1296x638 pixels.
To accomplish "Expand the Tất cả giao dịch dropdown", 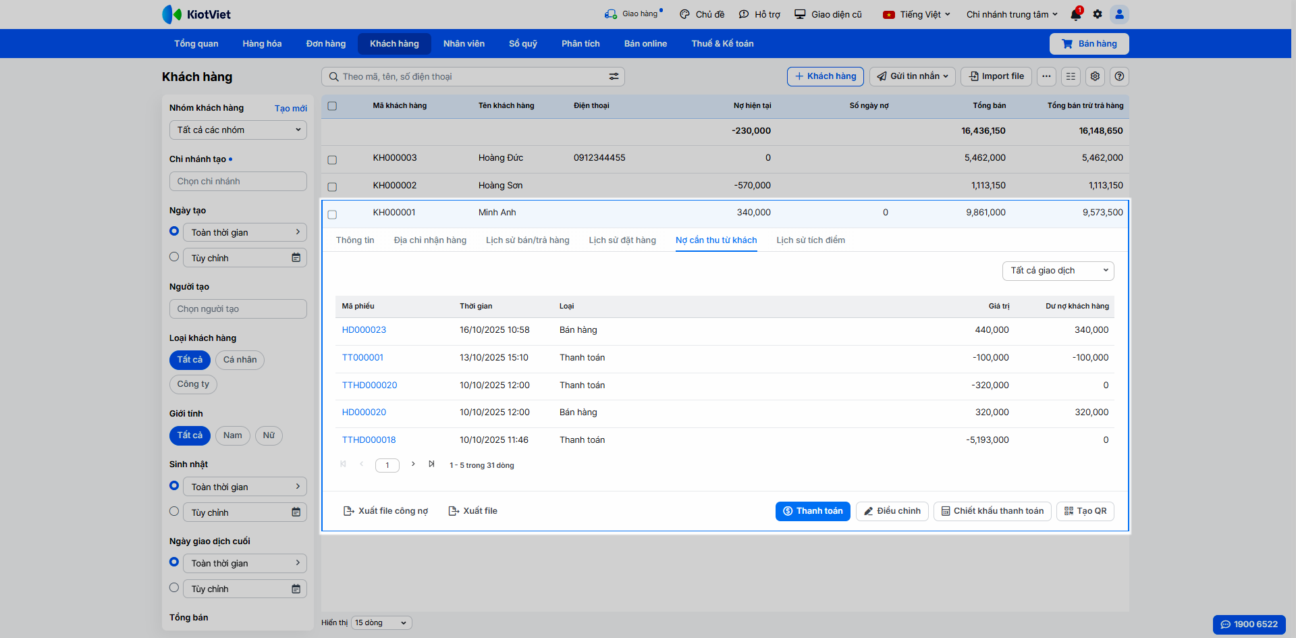I will (x=1058, y=271).
